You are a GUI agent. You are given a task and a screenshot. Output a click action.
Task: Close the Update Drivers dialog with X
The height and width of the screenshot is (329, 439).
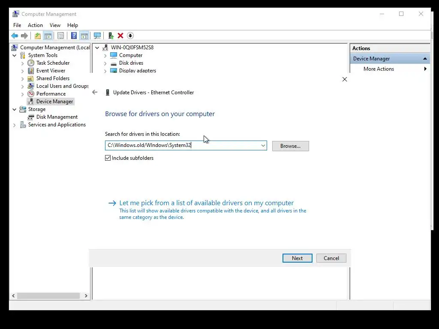point(345,79)
